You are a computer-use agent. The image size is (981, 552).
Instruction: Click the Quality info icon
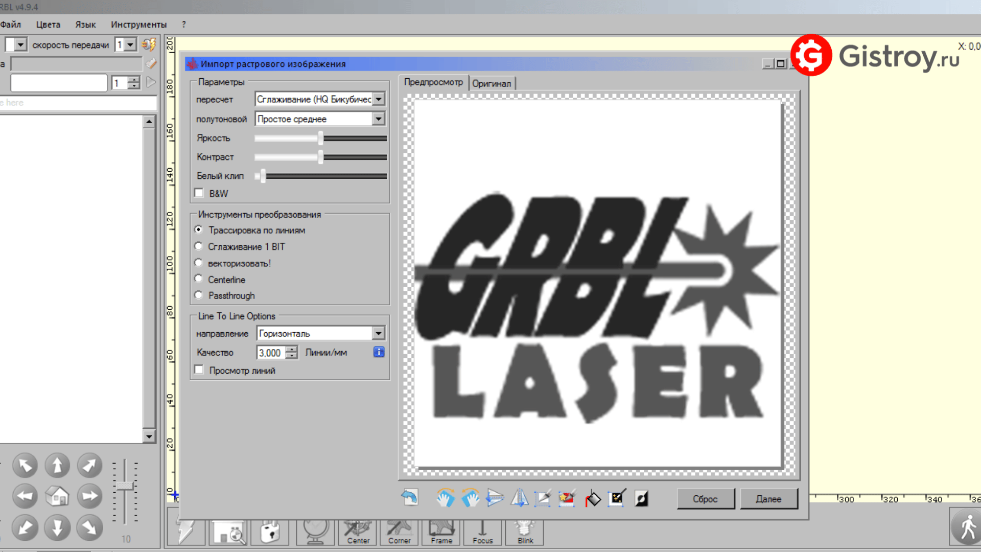[379, 352]
